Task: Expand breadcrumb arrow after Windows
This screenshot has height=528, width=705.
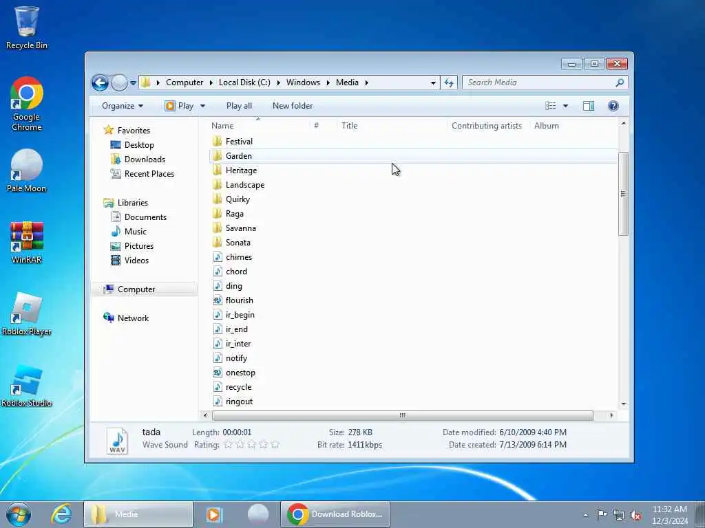Action: pyautogui.click(x=328, y=82)
